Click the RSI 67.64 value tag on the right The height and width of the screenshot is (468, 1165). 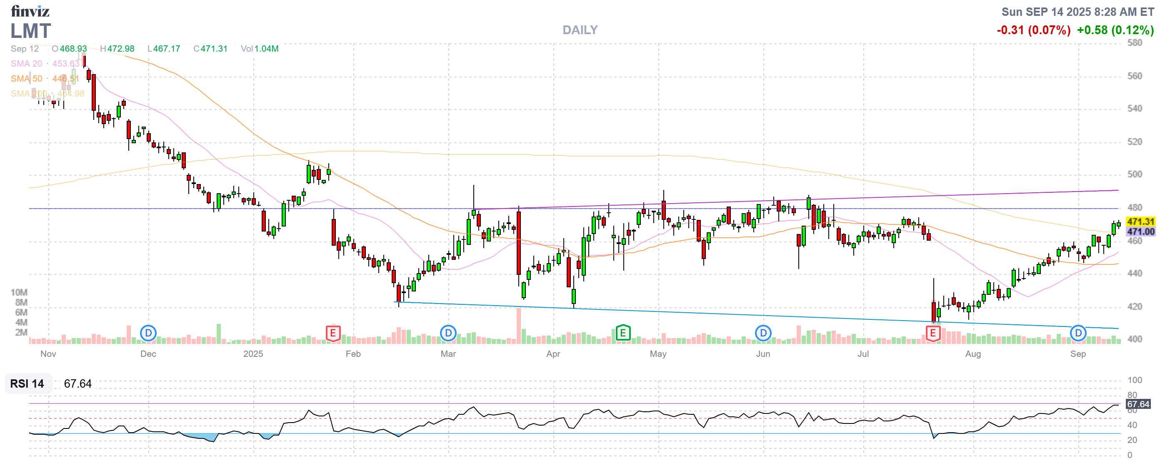[x=1137, y=404]
